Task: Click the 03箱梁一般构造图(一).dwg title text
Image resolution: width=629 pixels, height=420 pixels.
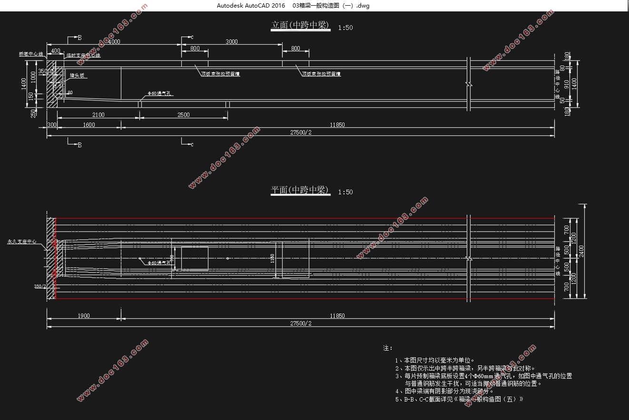Action: click(331, 6)
